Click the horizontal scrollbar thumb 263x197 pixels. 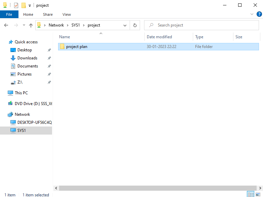pyautogui.click(x=158, y=188)
